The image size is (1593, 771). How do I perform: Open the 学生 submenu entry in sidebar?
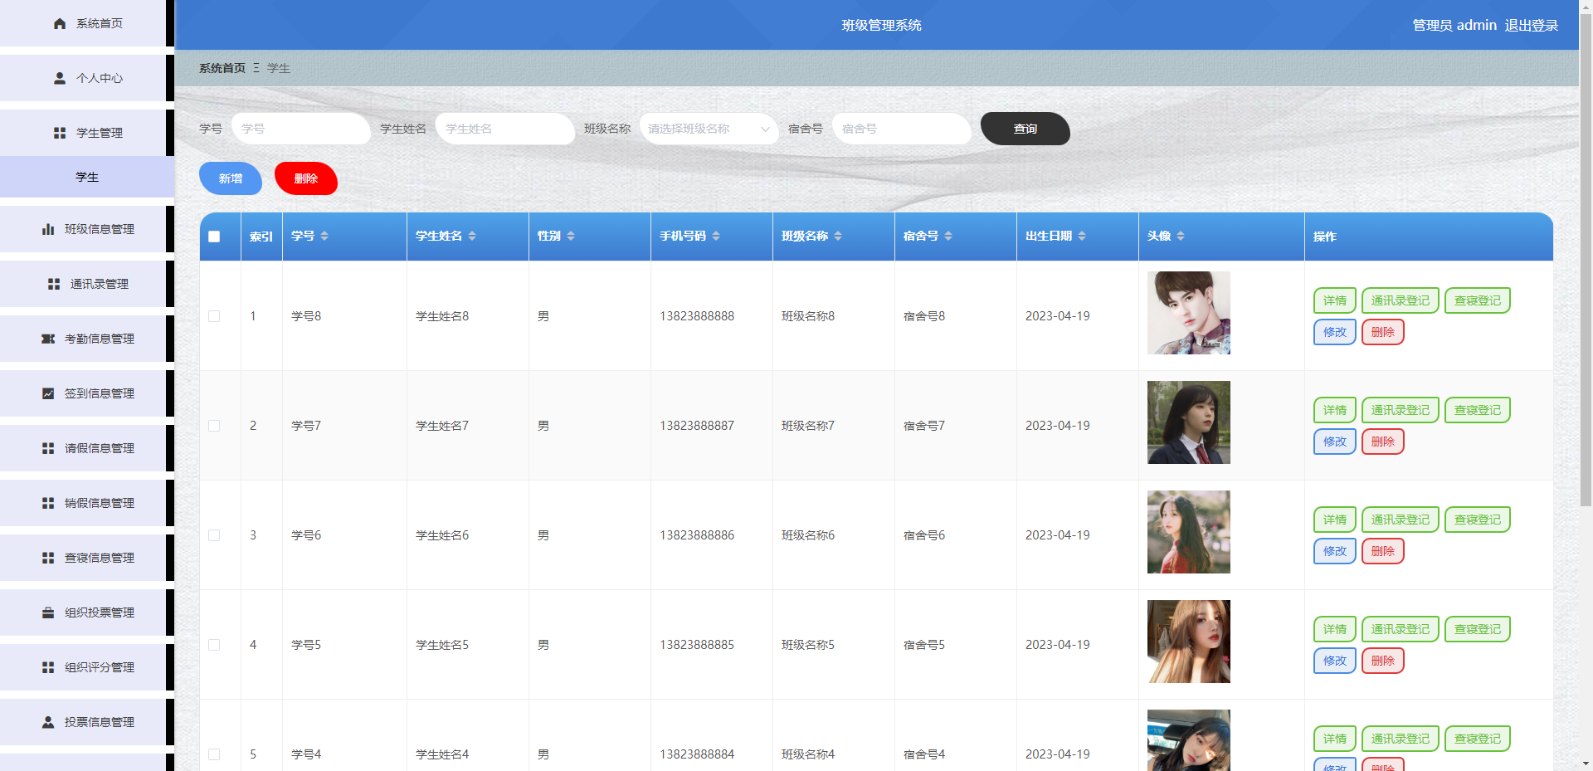(86, 177)
